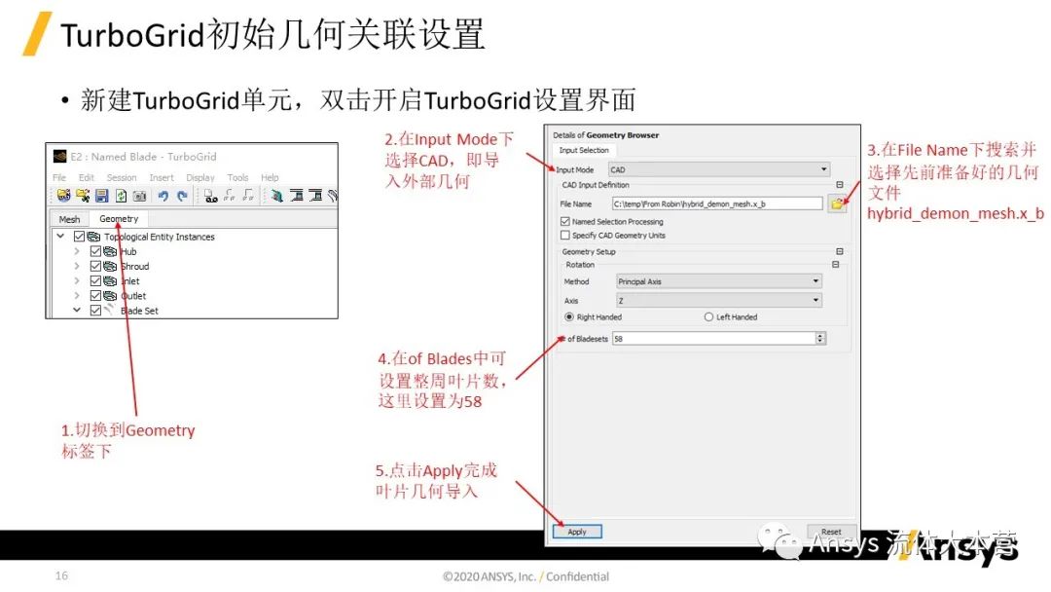Click the Inlet geometry icon

coord(110,281)
